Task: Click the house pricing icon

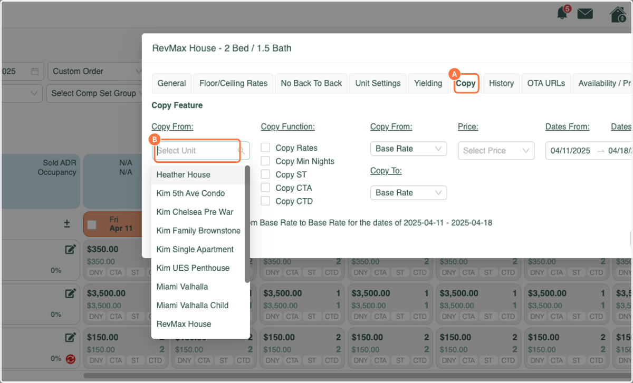Action: (618, 14)
